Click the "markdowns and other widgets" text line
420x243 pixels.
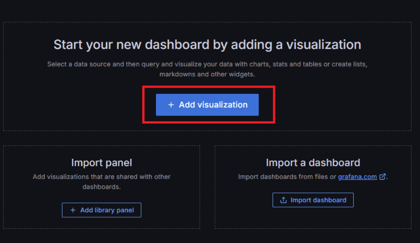point(207,74)
